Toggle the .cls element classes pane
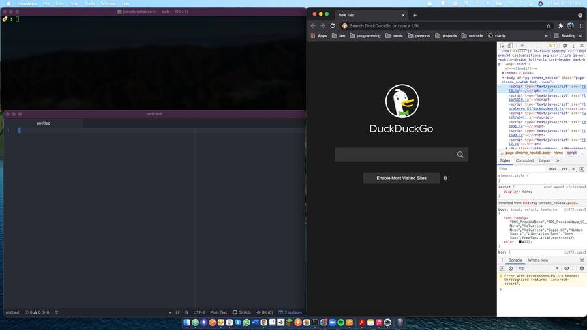This screenshot has height=330, width=587. point(564,169)
